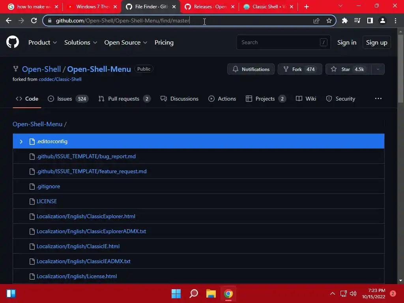Open Chrome profile avatar icon

click(383, 21)
